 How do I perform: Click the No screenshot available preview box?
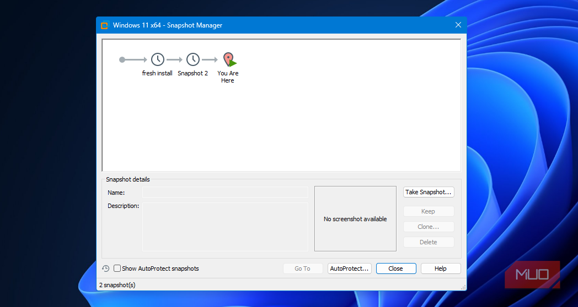tap(355, 219)
